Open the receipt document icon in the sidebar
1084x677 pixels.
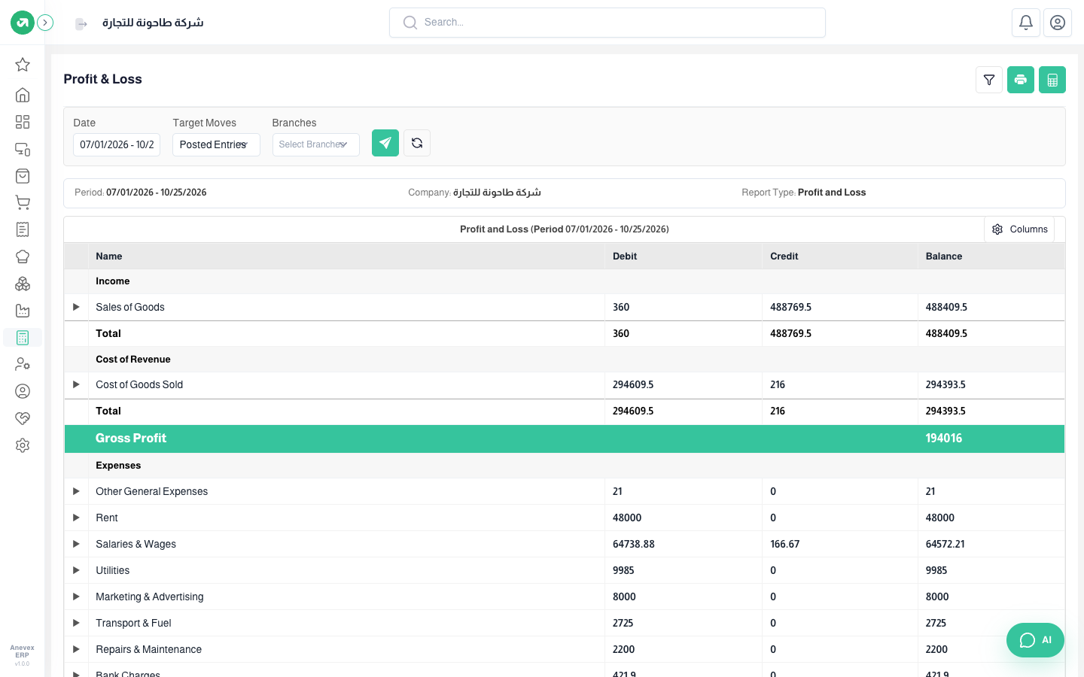click(23, 229)
